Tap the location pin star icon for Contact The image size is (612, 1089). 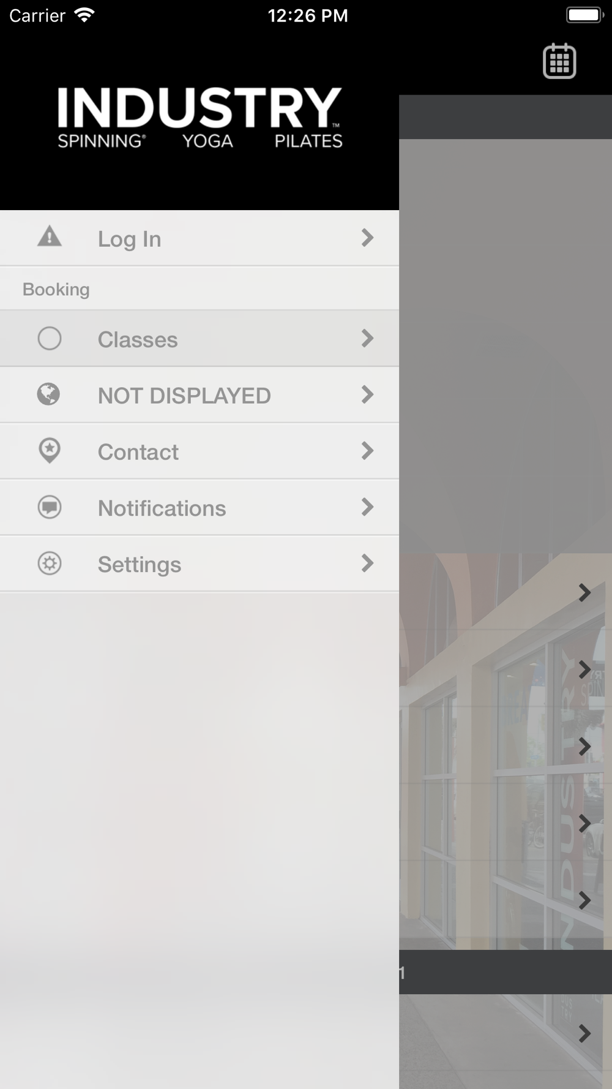50,451
